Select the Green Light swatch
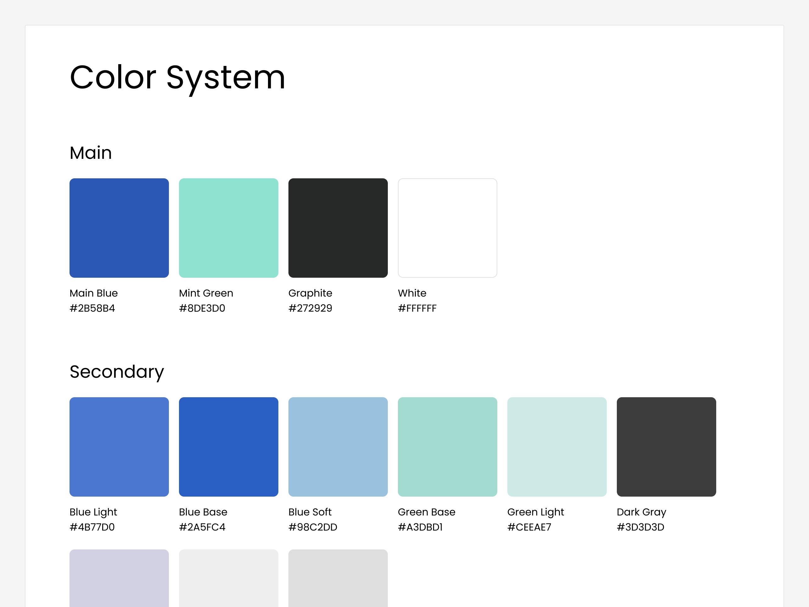 tap(557, 447)
